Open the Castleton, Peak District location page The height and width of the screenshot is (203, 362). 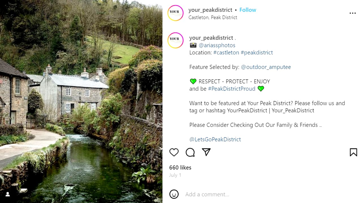click(x=213, y=17)
